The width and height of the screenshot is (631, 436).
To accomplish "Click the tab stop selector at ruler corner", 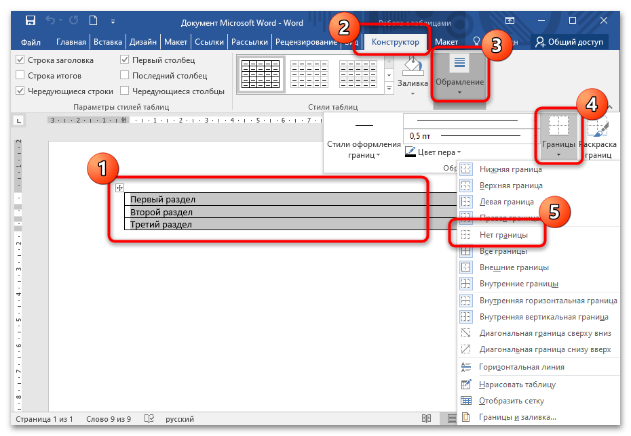I will click(18, 120).
